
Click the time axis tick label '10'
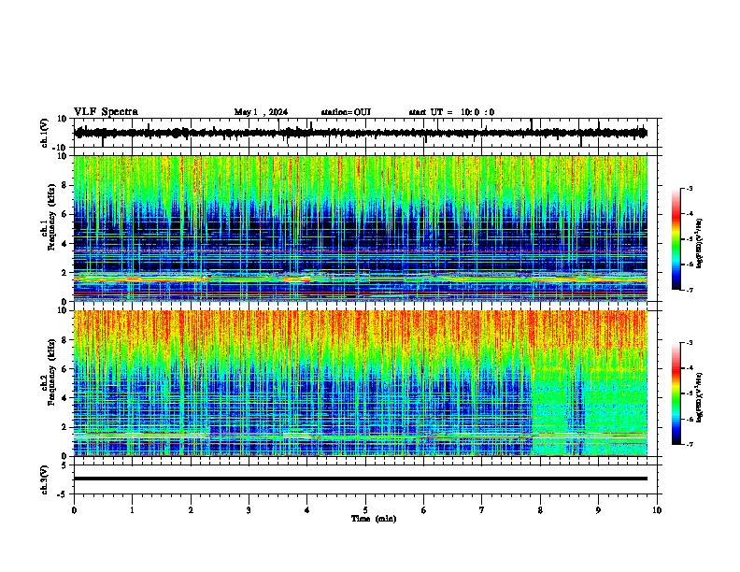657,510
